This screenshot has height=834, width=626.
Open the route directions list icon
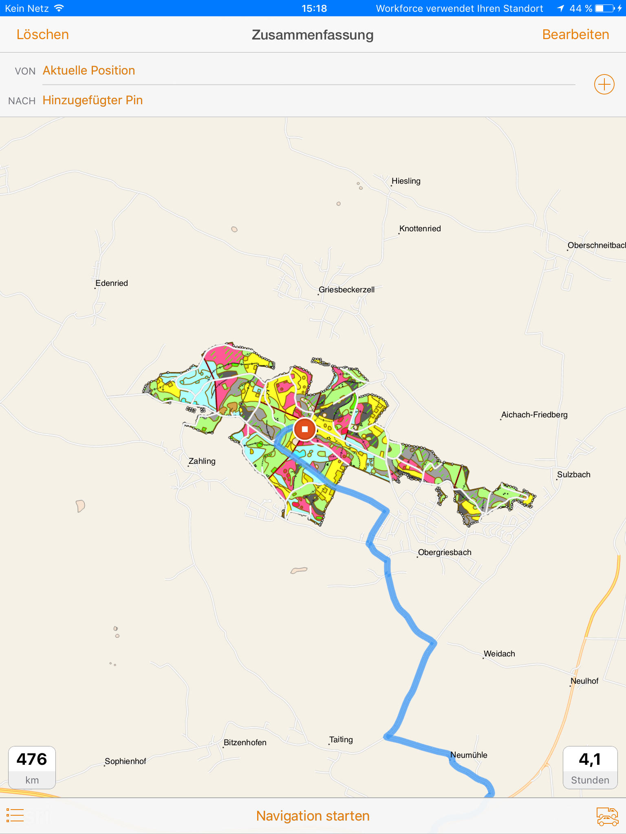point(15,815)
